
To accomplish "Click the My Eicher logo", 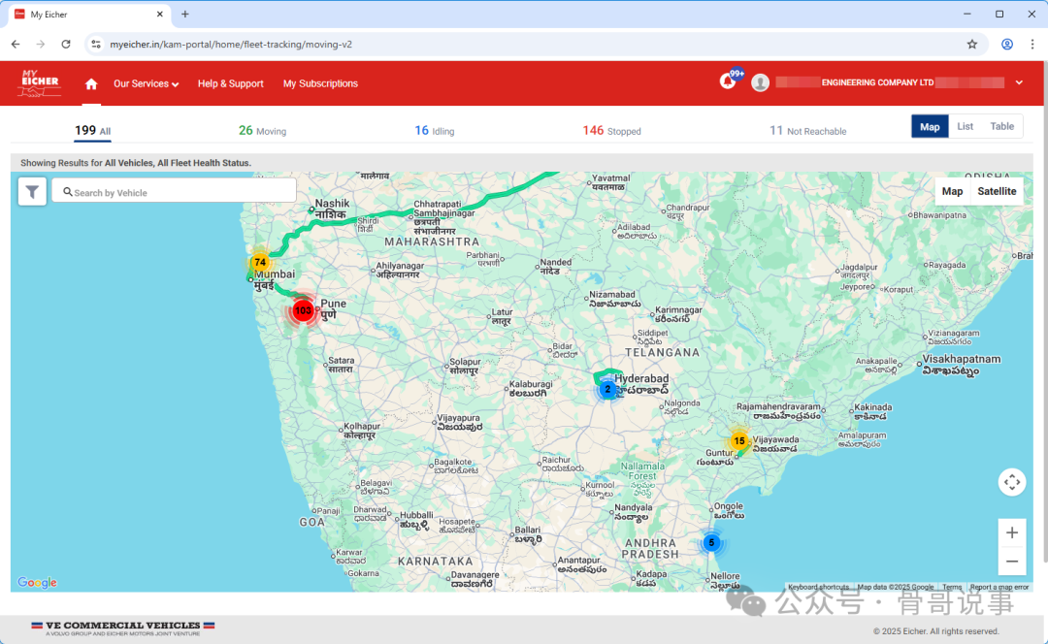I will 40,82.
